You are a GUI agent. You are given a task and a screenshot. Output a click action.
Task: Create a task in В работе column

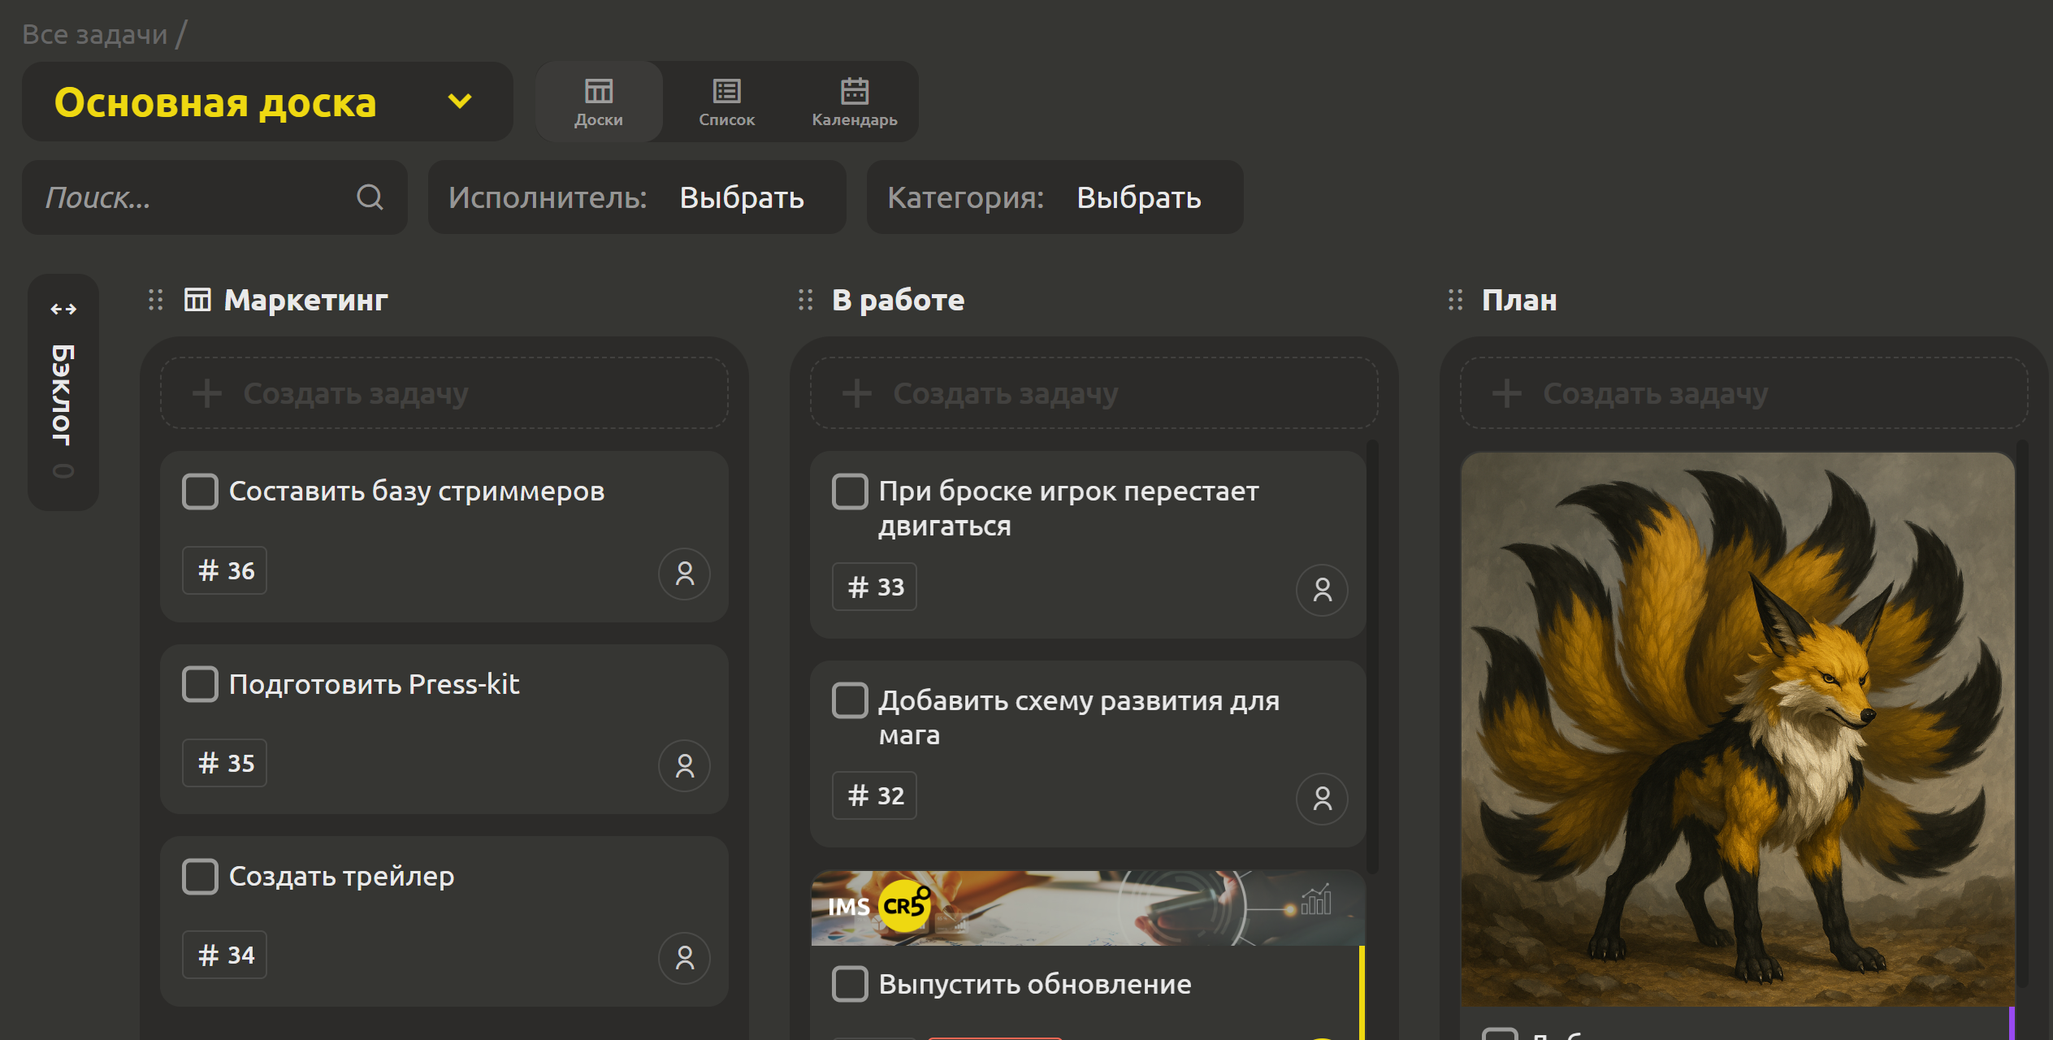[1094, 393]
